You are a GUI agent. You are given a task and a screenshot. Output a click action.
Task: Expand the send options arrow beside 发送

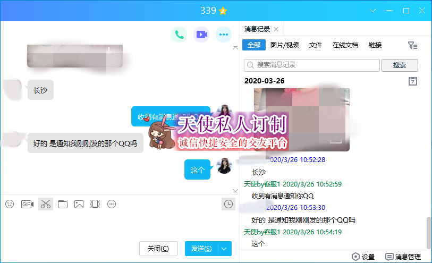click(x=225, y=249)
